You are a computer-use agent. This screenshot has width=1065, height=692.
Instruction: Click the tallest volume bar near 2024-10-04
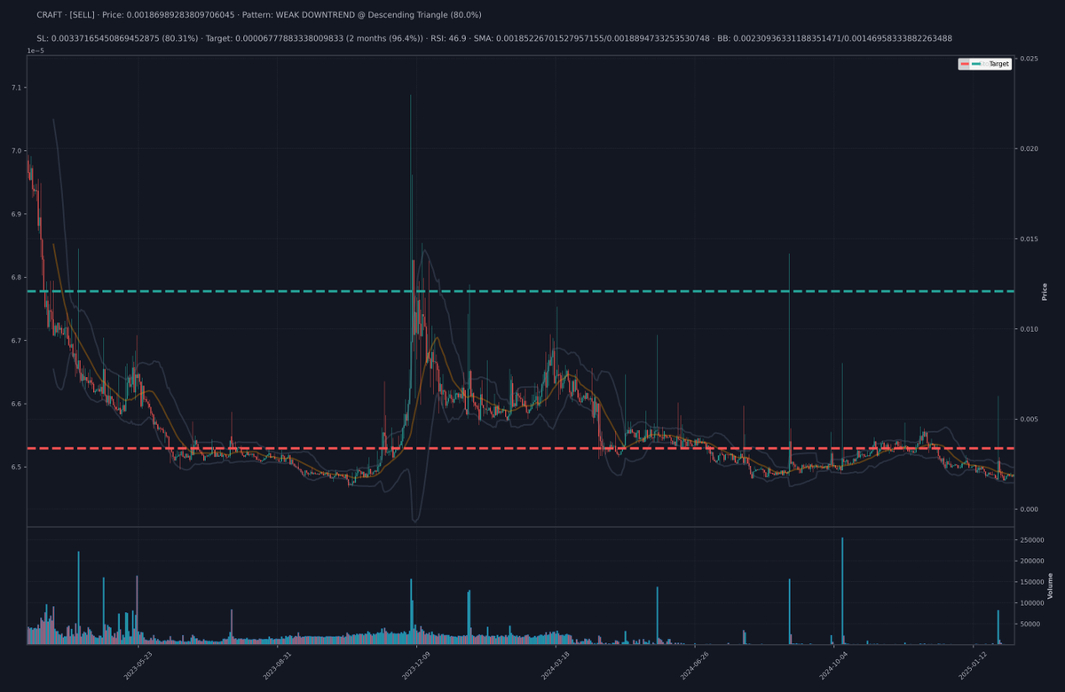coord(841,590)
